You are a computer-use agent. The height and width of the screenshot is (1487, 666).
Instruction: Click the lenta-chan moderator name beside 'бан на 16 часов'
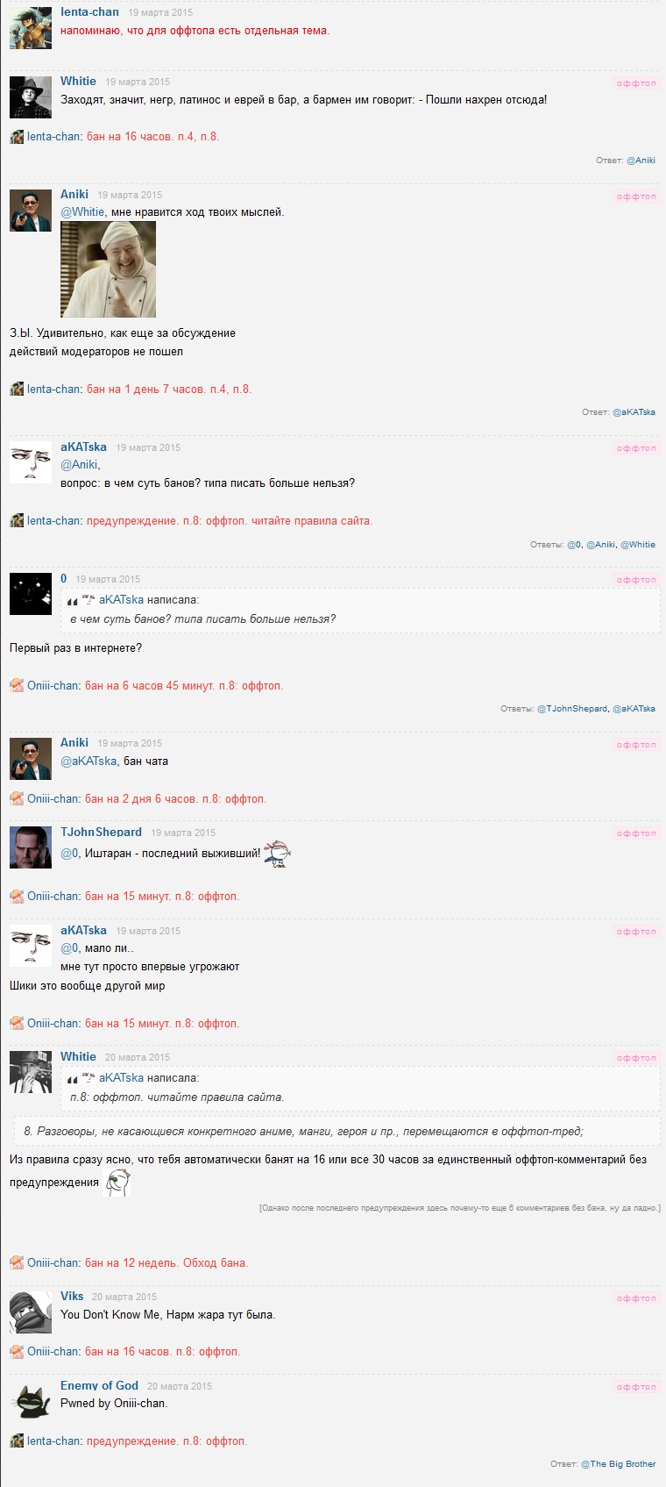pyautogui.click(x=53, y=137)
